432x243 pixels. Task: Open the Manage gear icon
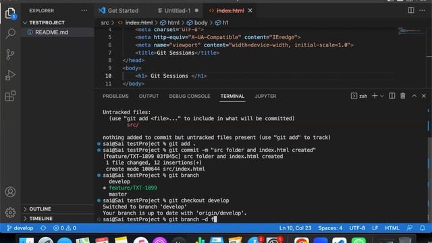pos(10,213)
